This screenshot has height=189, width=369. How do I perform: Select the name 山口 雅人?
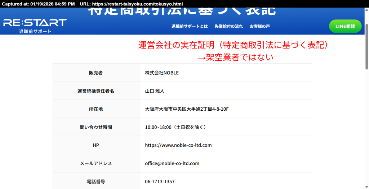point(155,91)
